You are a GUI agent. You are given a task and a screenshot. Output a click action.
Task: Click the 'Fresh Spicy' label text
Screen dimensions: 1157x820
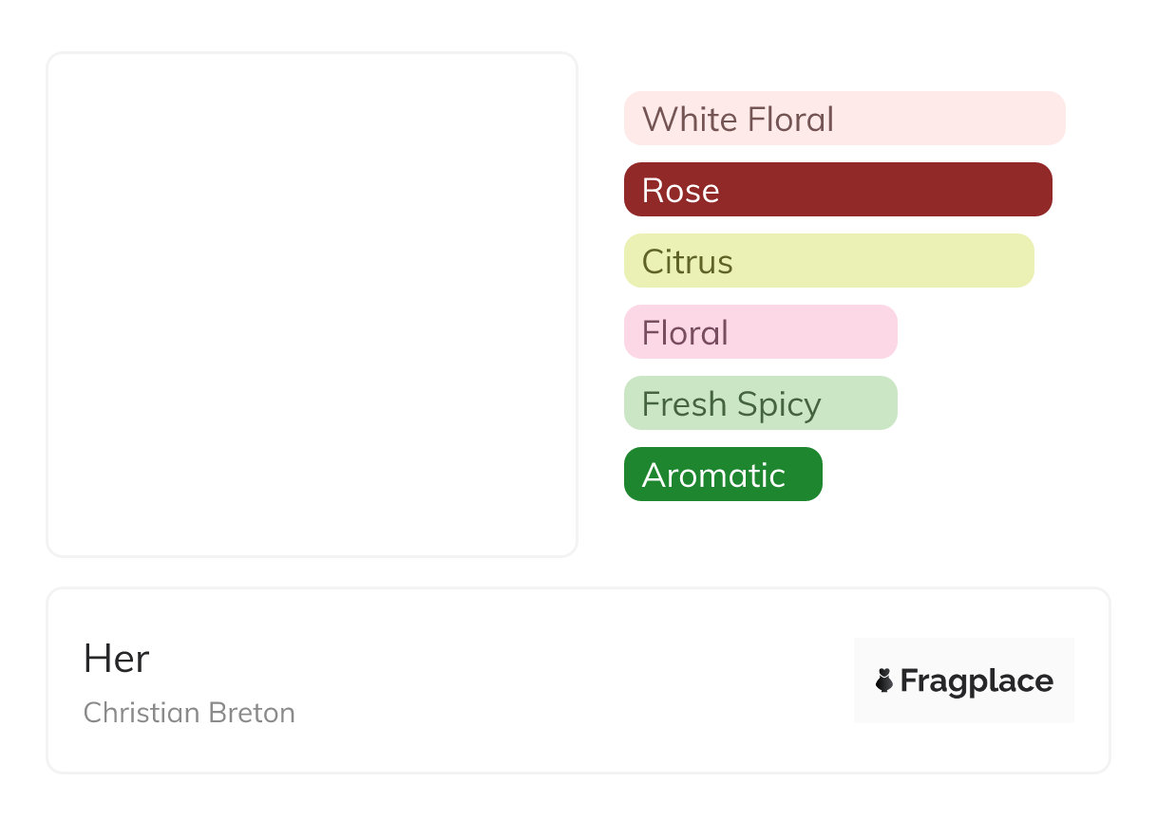pos(730,404)
